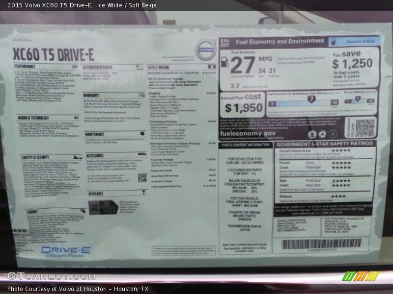Click the icon beside the PERFORMANCE header
393x294 pixels.
[75, 67]
